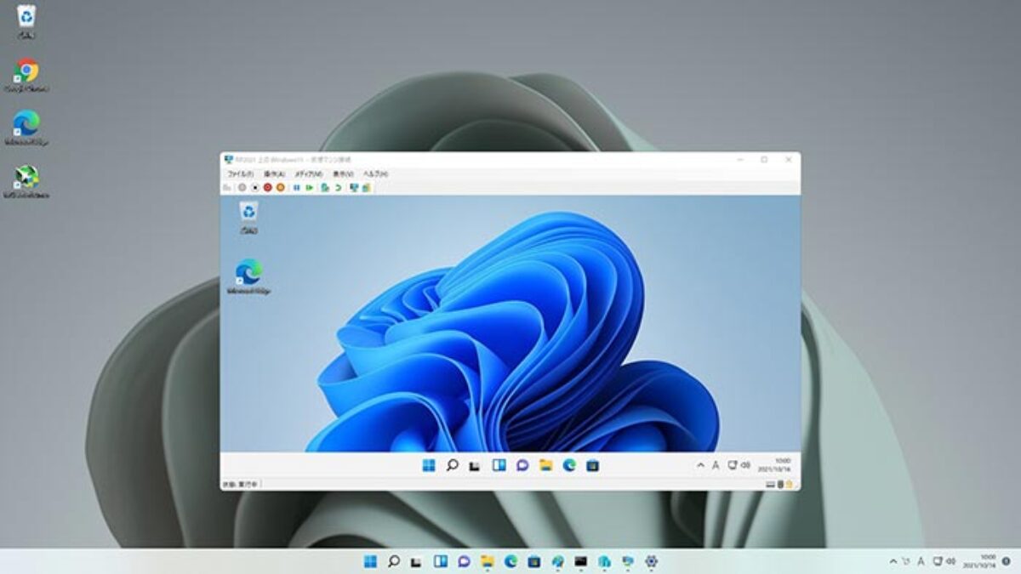The width and height of the screenshot is (1021, 574).
Task: Open Widgets in the VM taskbar
Action: (x=499, y=465)
